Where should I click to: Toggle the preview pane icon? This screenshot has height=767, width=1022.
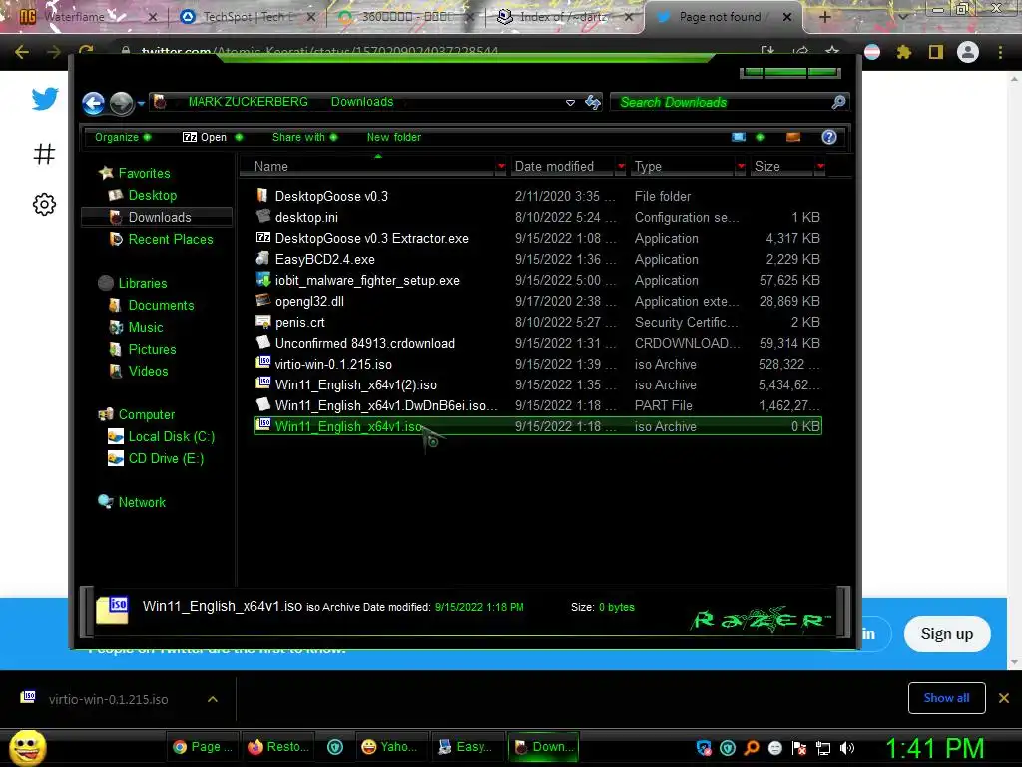[793, 137]
